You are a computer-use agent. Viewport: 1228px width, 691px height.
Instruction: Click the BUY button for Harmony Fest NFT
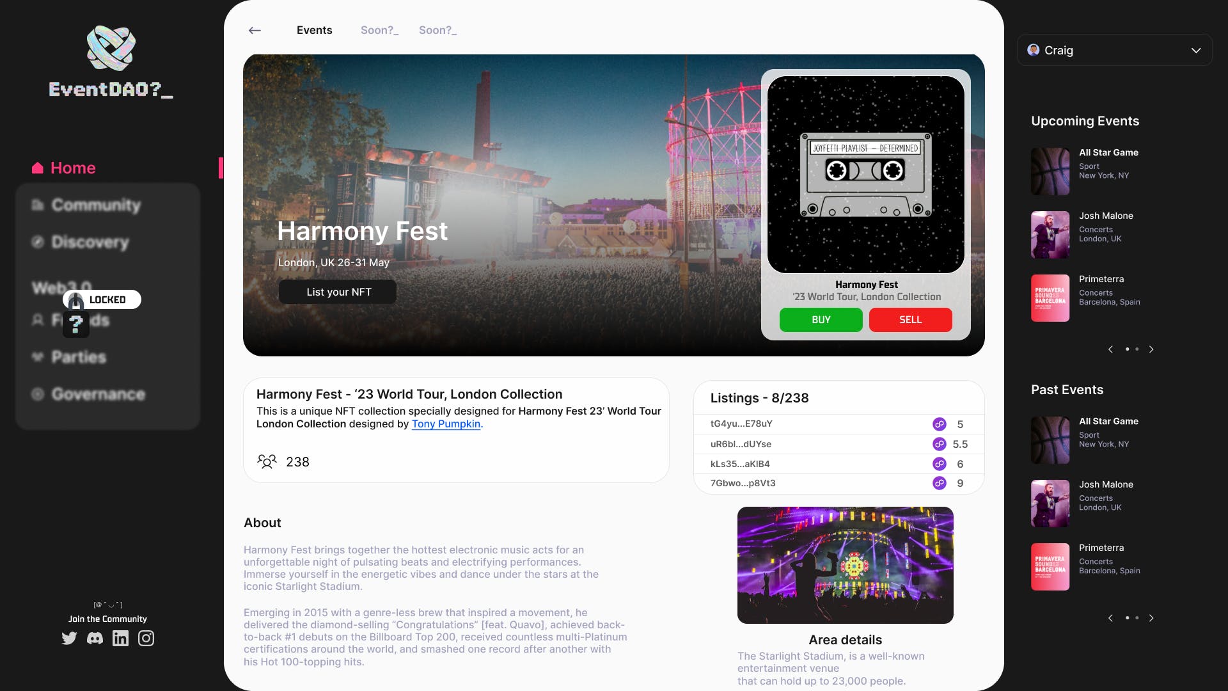pos(821,319)
